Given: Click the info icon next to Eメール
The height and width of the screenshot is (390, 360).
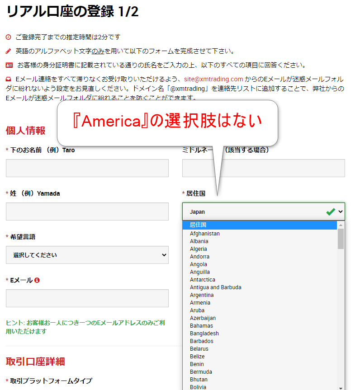Looking at the screenshot, I should point(37,280).
